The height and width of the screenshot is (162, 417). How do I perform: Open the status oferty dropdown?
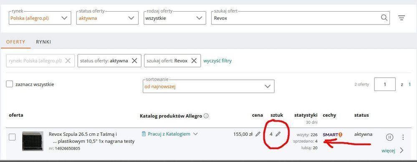107,18
